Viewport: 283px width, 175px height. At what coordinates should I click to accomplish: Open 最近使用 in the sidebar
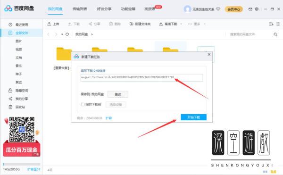(x=22, y=25)
